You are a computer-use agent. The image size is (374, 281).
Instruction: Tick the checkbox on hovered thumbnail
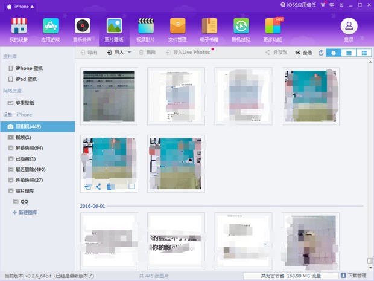132,186
